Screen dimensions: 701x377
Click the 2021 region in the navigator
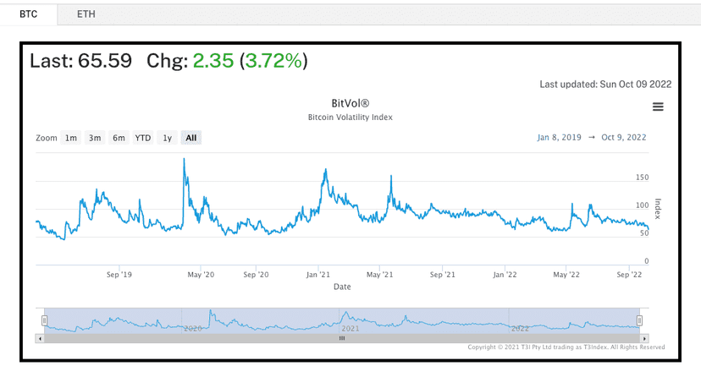350,328
